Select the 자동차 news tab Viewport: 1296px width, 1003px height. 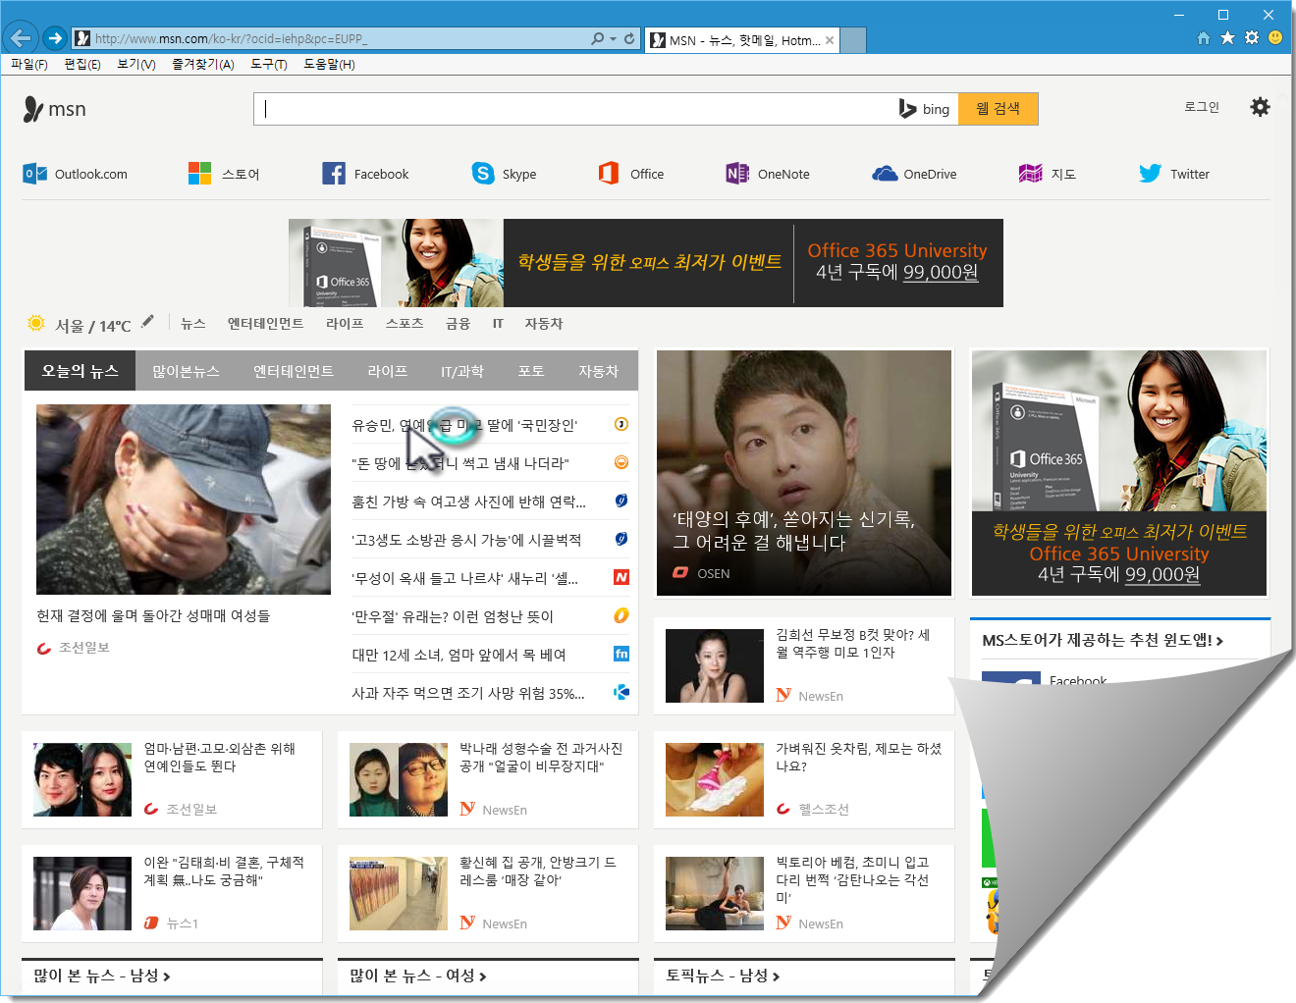coord(598,371)
